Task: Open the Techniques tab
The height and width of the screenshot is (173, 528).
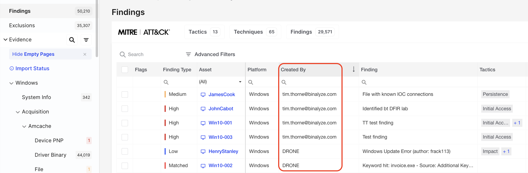Action: click(x=255, y=32)
